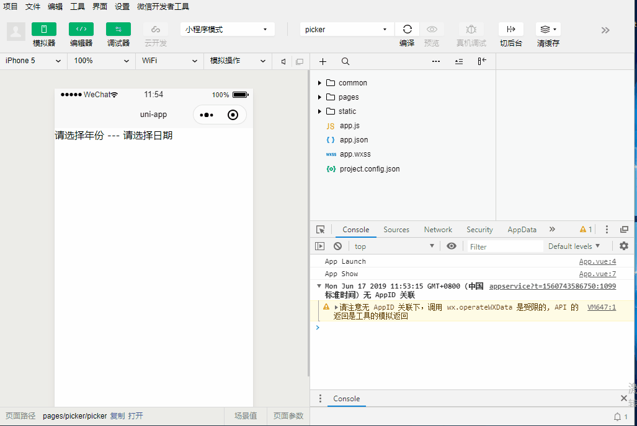The width and height of the screenshot is (637, 426).
Task: Click the 清缓存 clear cache icon
Action: (548, 29)
